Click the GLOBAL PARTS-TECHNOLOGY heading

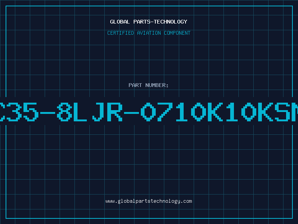click(x=149, y=22)
